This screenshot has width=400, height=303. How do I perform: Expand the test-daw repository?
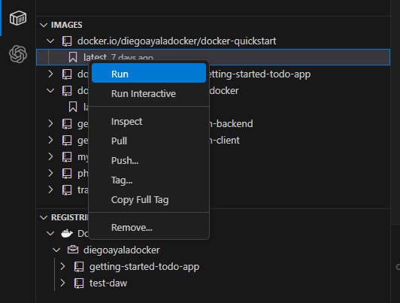pyautogui.click(x=62, y=283)
